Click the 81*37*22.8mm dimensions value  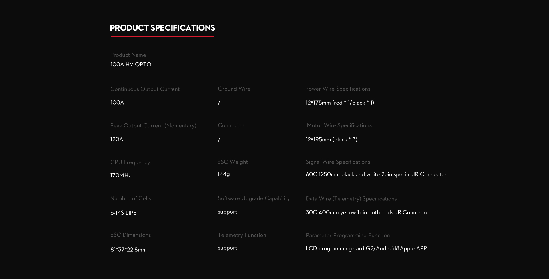(x=128, y=250)
